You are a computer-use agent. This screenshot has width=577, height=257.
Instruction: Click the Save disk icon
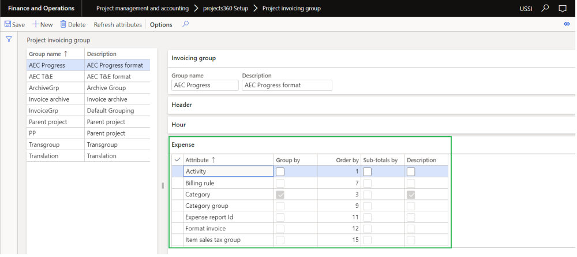[x=8, y=24]
